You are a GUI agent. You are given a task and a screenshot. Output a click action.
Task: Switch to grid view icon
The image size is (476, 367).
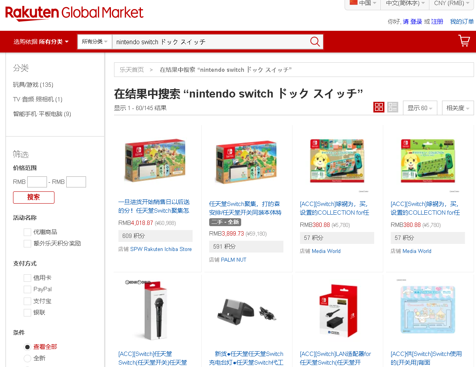379,107
